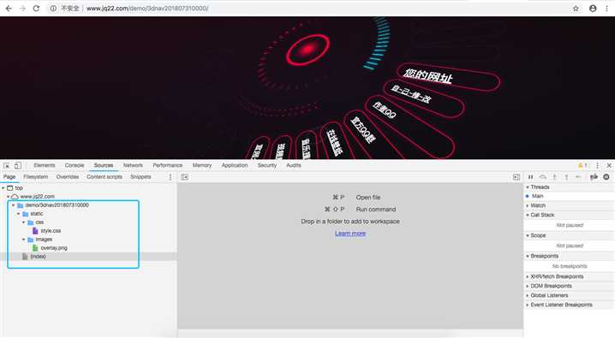Image resolution: width=615 pixels, height=338 pixels.
Task: Pause script execution
Action: 530,177
